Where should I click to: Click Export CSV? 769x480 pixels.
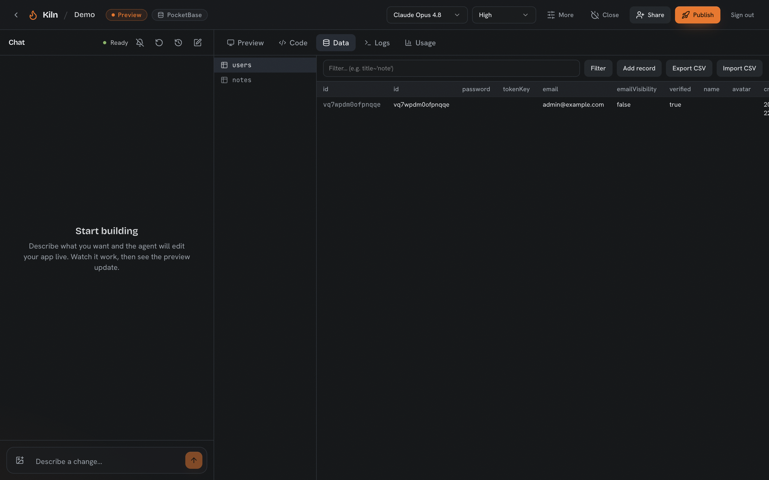(x=689, y=68)
